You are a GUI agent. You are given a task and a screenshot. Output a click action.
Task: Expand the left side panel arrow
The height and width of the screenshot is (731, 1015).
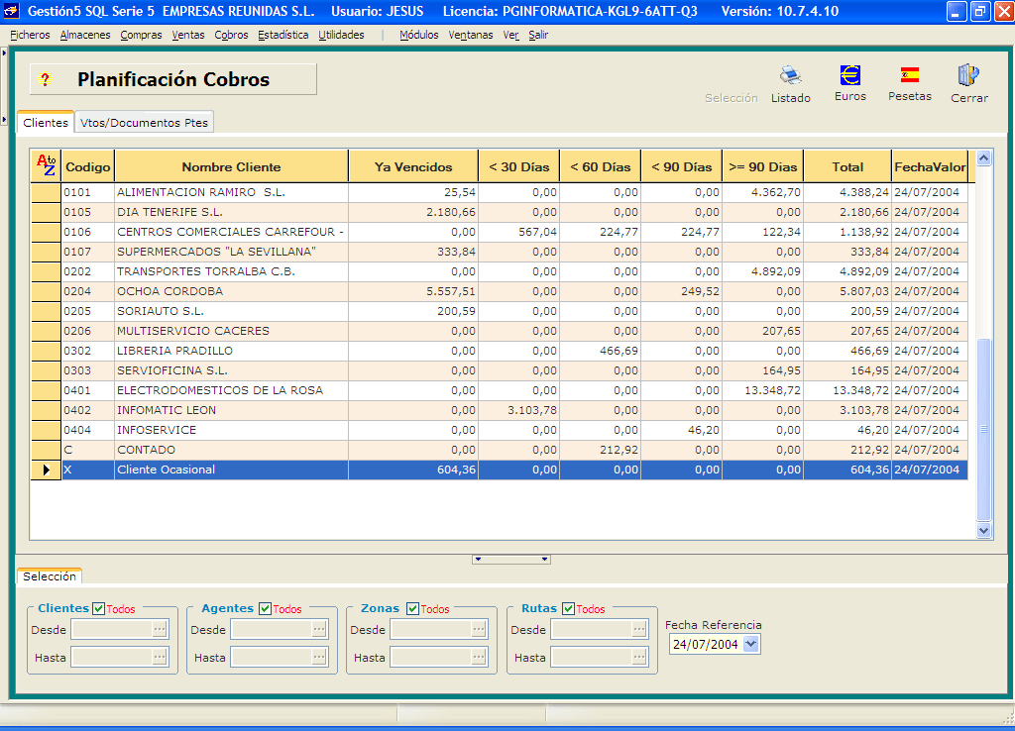pos(5,52)
